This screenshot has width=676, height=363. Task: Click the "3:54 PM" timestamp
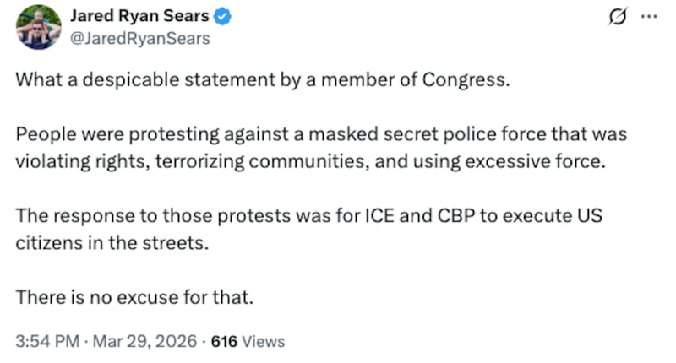click(46, 342)
